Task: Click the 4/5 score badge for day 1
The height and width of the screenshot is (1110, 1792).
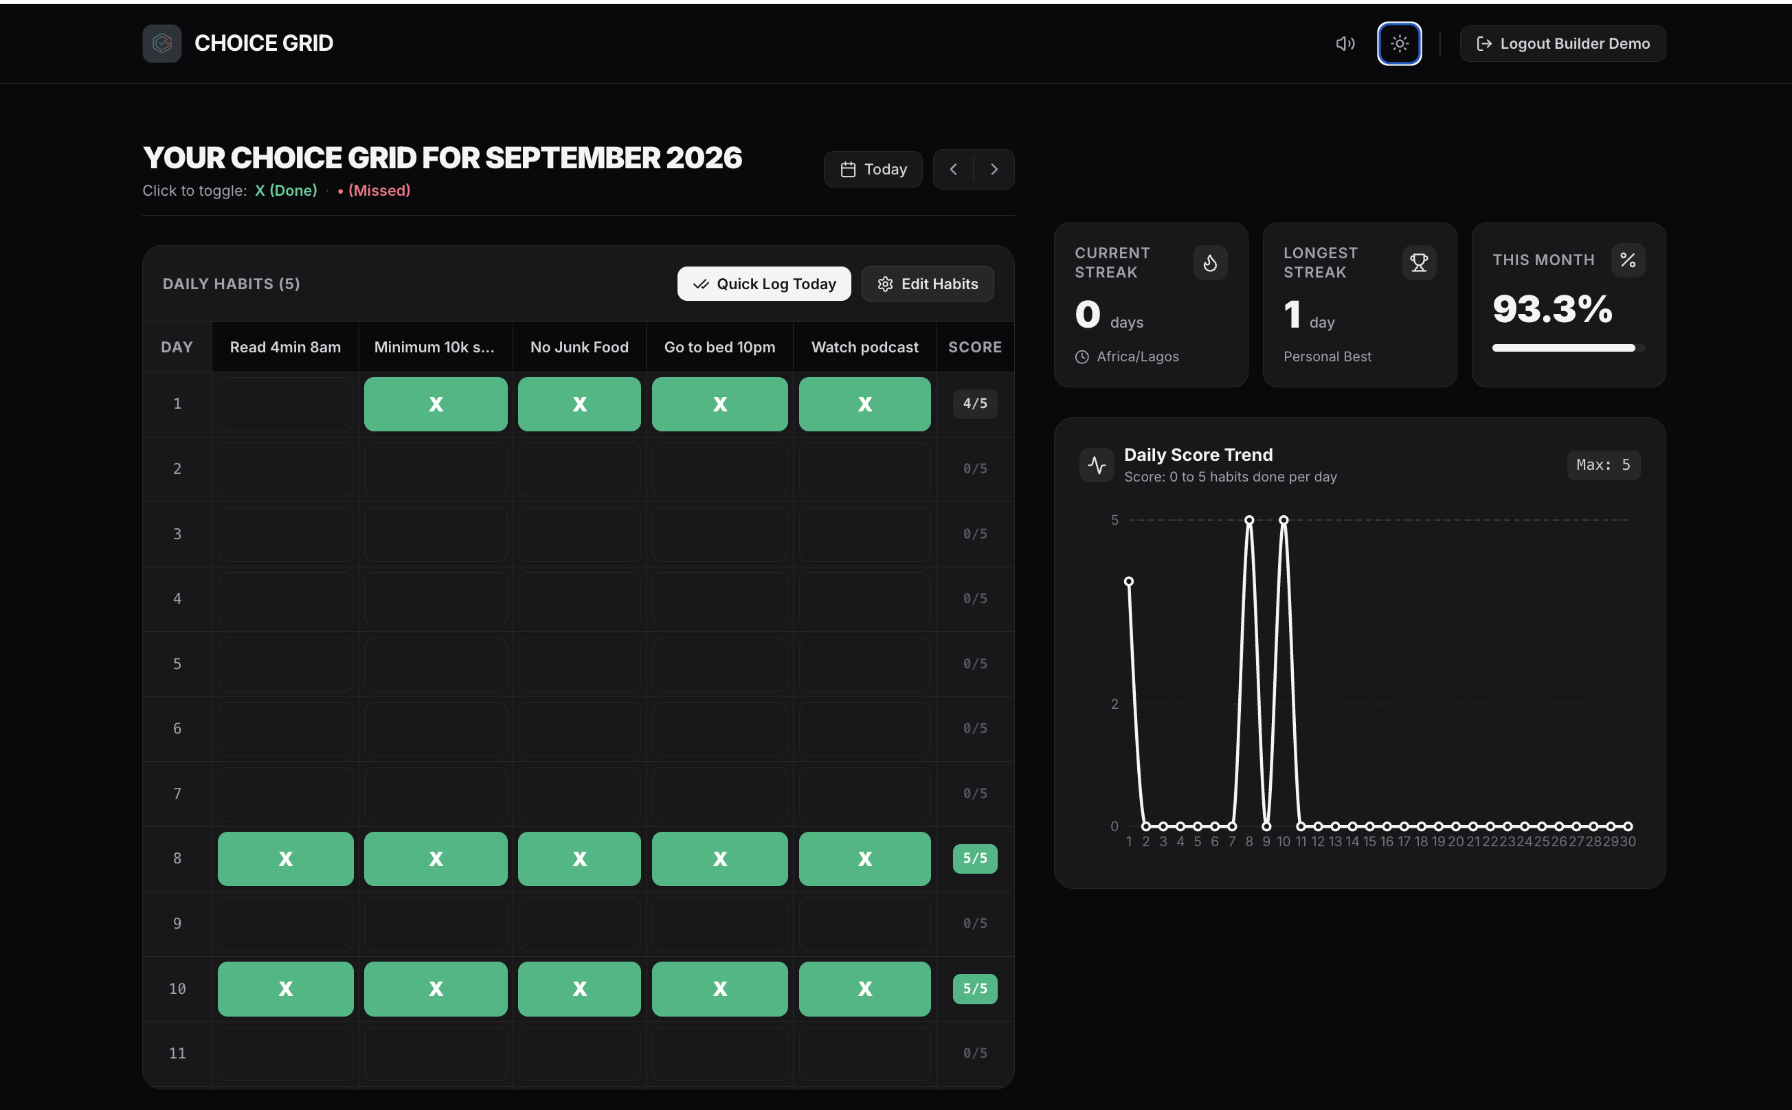Action: 974,404
